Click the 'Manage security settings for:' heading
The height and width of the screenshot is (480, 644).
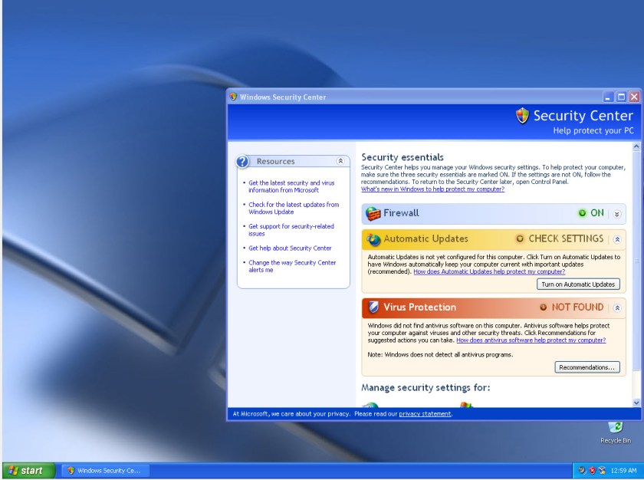coord(426,388)
